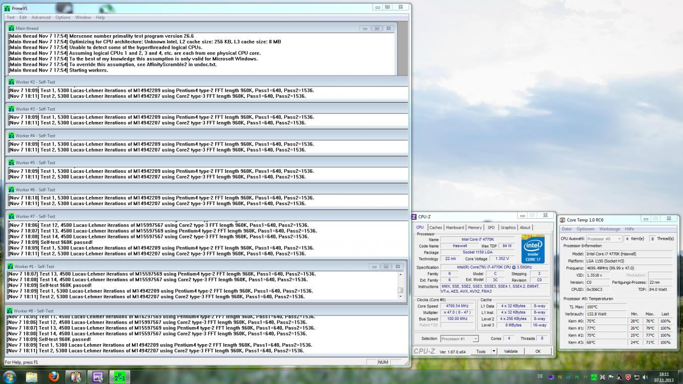Click the Worker #6 window icon

point(12,189)
